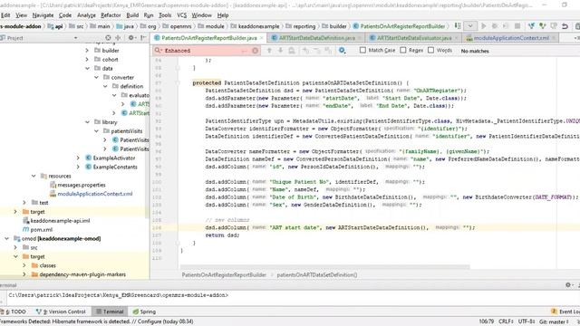
Task: Collapse the resources folder
Action: coord(34,176)
